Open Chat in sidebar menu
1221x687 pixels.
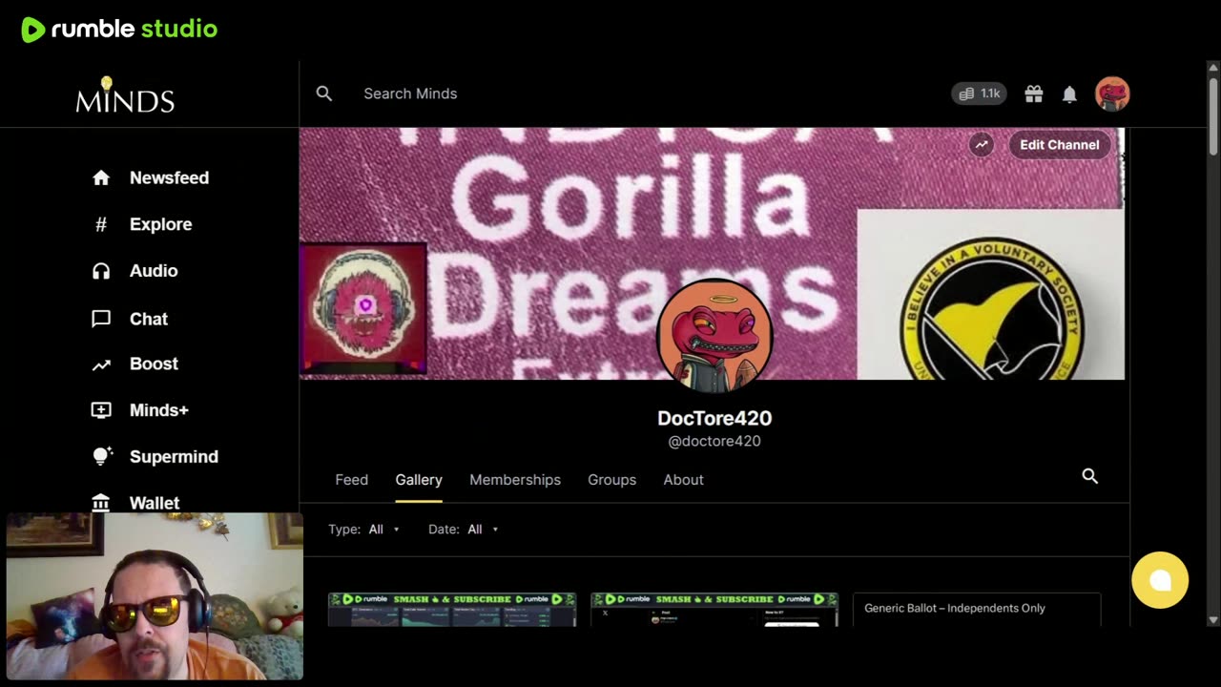click(149, 319)
